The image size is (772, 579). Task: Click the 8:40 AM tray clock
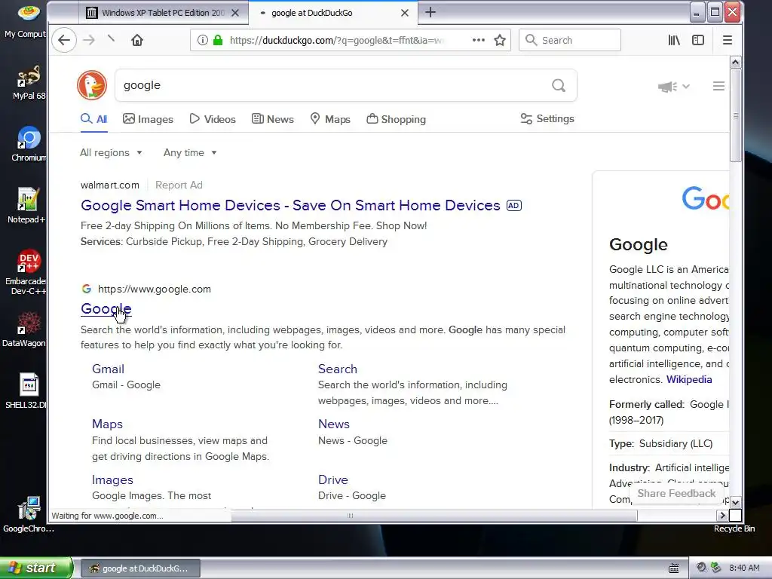(744, 568)
